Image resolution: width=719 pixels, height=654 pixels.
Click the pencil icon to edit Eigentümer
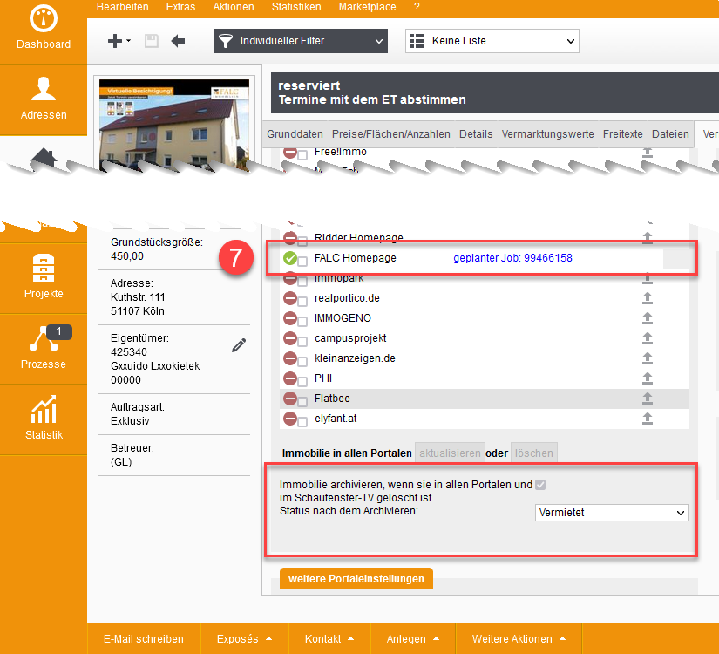coord(239,345)
